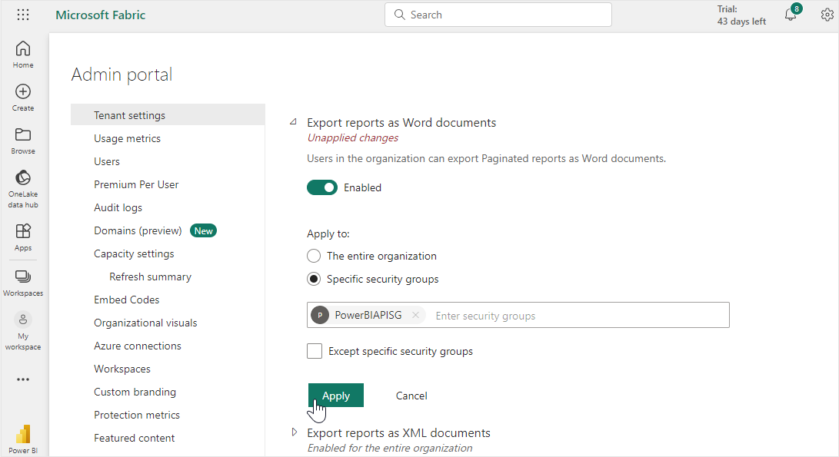This screenshot has height=457, width=839.
Task: Click the Apply button
Action: pyautogui.click(x=335, y=396)
